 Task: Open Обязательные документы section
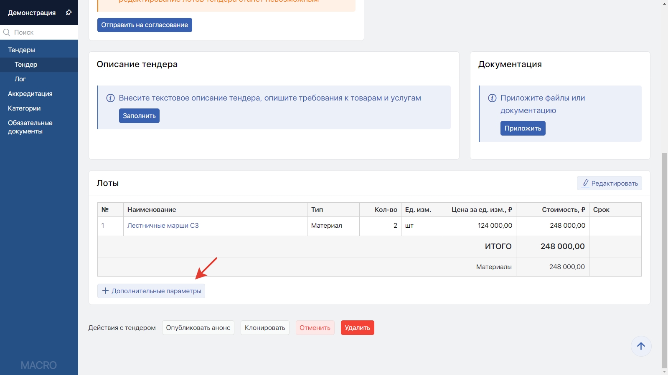tap(30, 127)
